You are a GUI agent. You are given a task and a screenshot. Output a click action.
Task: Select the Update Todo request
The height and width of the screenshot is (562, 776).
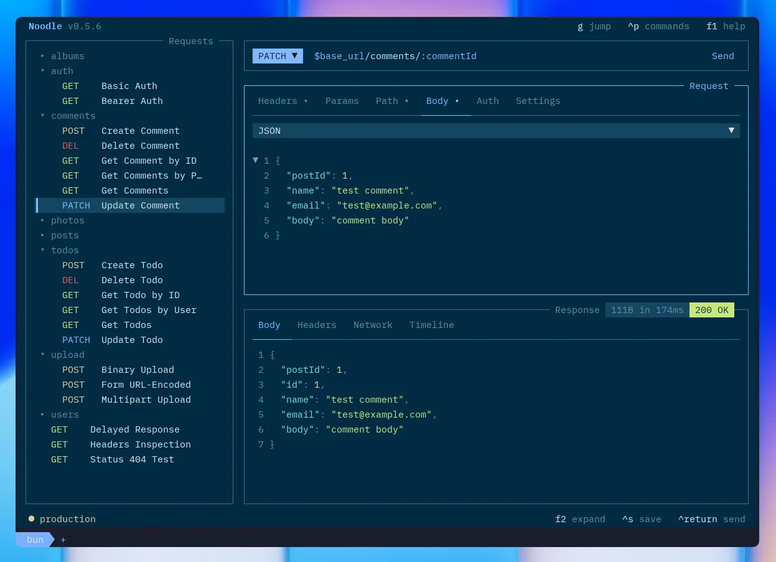click(129, 340)
